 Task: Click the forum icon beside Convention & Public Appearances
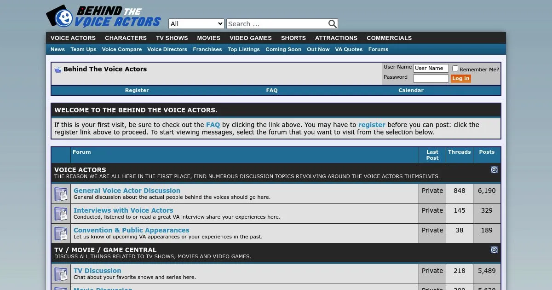pyautogui.click(x=61, y=233)
